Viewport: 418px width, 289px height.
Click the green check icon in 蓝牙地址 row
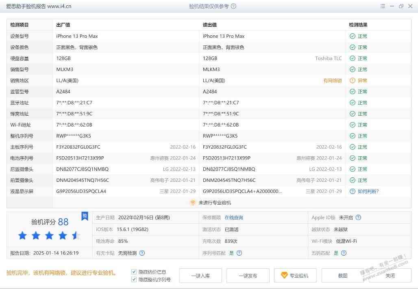[x=353, y=103]
